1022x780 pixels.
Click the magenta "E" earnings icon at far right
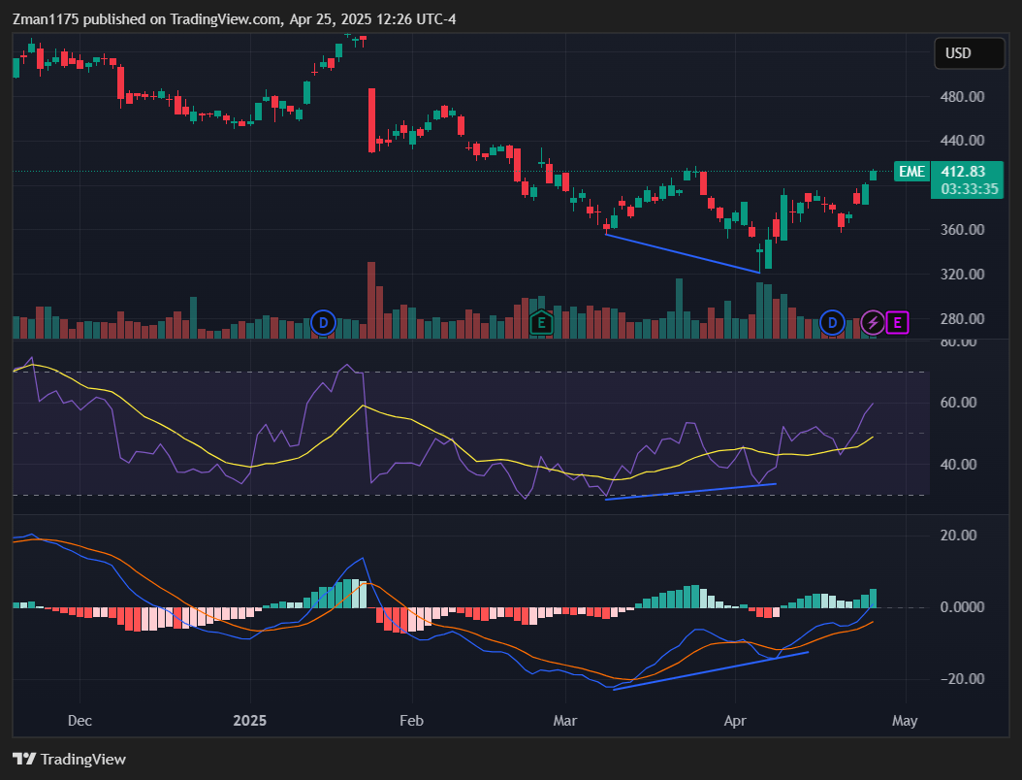coord(897,323)
